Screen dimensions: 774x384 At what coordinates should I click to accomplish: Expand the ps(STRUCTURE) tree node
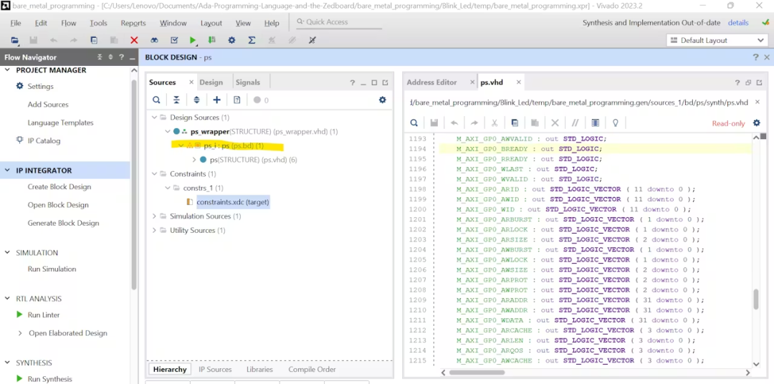coord(194,160)
